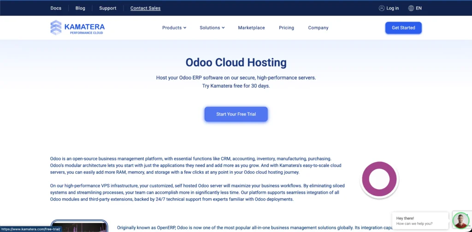Viewport: 472px width, 232px height.
Task: Click the Log in link
Action: 393,8
